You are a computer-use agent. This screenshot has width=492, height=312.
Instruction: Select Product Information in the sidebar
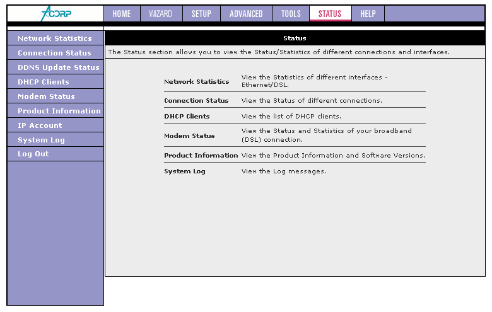click(56, 110)
